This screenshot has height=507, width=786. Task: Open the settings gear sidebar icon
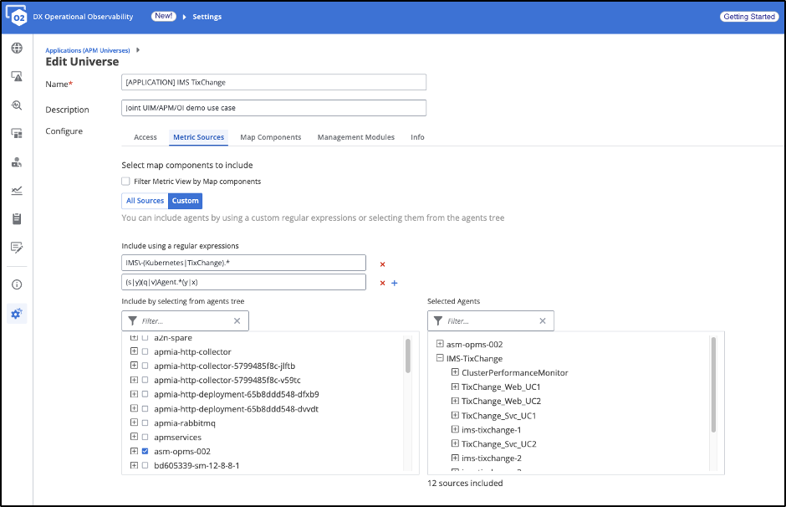pos(17,314)
